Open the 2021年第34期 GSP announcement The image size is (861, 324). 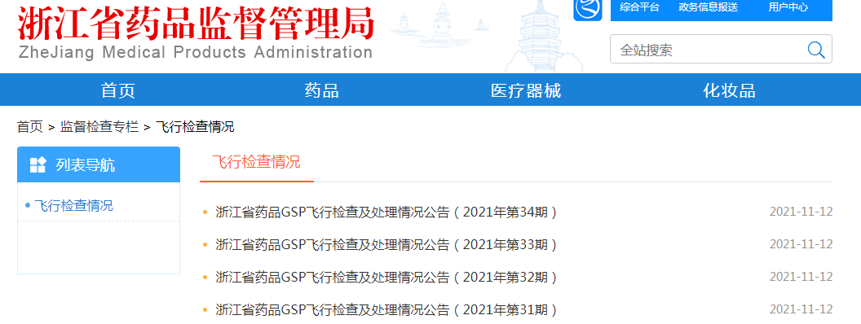pyautogui.click(x=386, y=212)
